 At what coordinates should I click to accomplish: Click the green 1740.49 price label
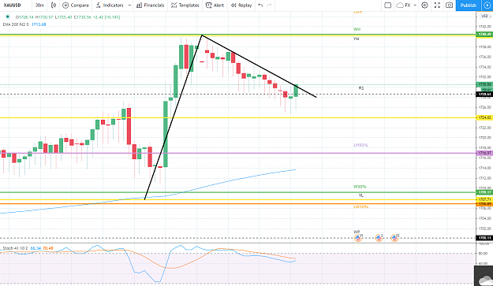click(484, 34)
